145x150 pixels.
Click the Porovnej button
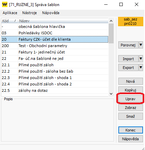(x=128, y=45)
